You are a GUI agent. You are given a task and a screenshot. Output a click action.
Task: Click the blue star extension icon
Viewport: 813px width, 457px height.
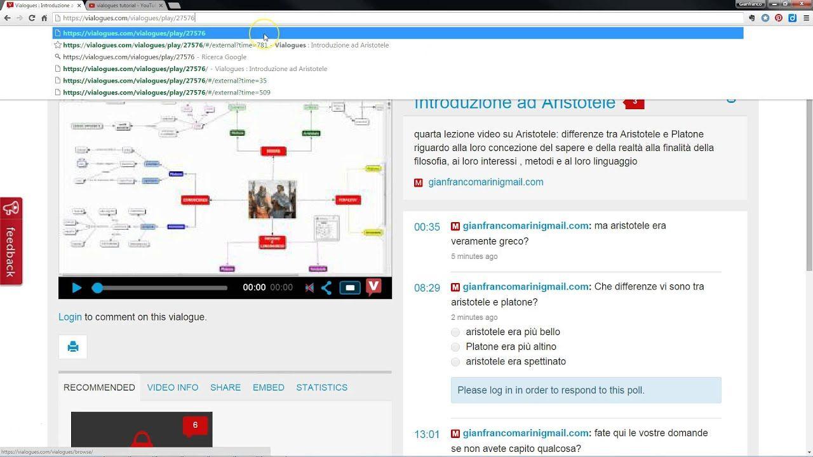click(765, 18)
